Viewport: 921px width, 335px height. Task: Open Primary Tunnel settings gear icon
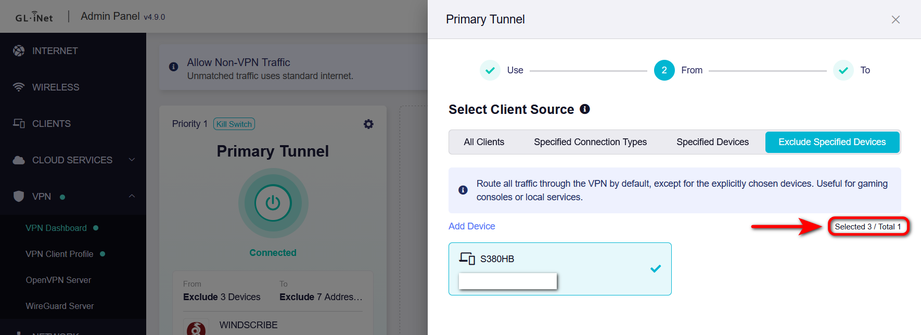tap(368, 124)
